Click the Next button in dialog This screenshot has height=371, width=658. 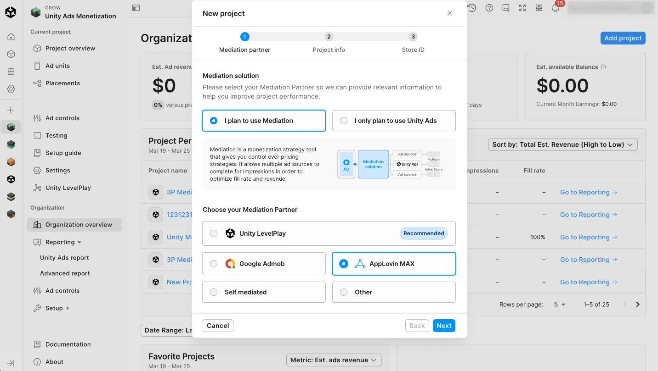444,326
